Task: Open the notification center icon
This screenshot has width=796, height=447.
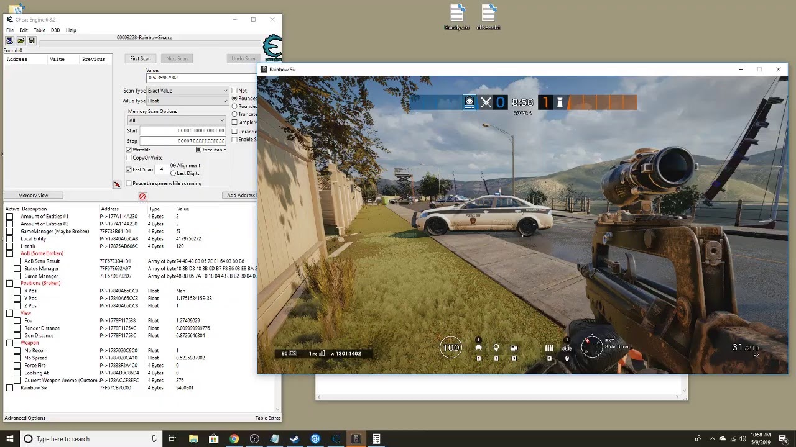Action: 783,439
